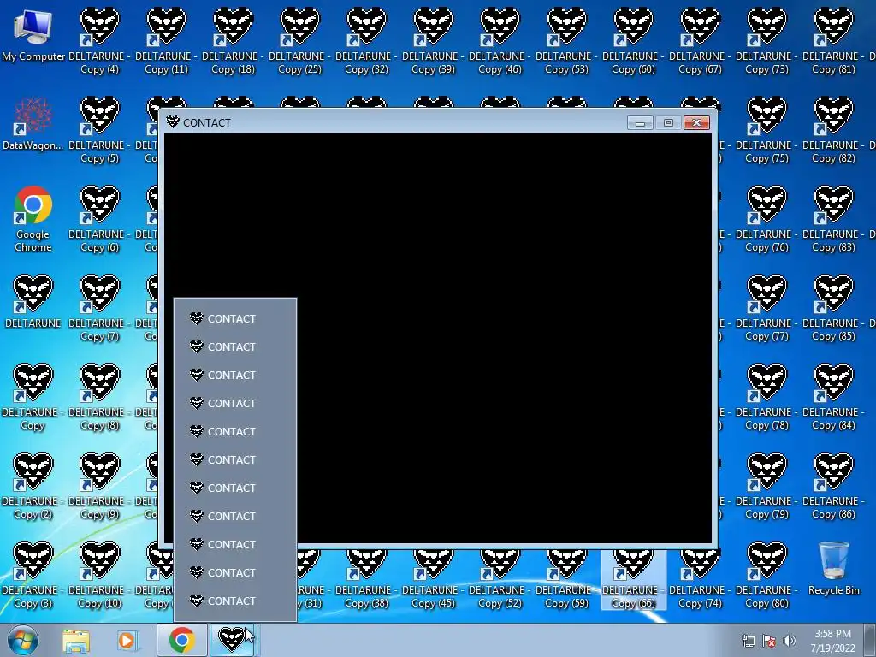Minimize the CONTACT window
Image resolution: width=876 pixels, height=657 pixels.
tap(640, 123)
